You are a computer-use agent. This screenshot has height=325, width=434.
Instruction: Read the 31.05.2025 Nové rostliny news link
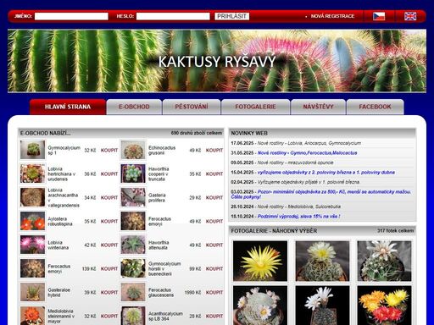click(x=307, y=153)
